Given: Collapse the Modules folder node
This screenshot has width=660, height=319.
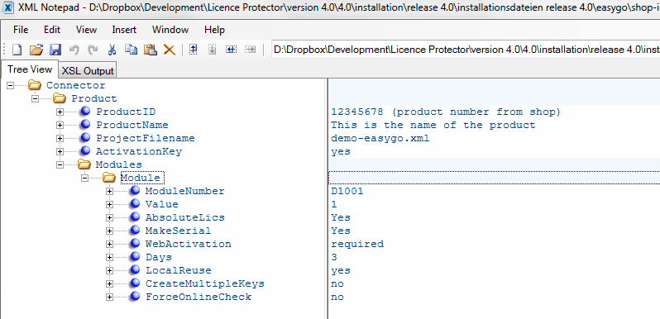Looking at the screenshot, I should 60,164.
